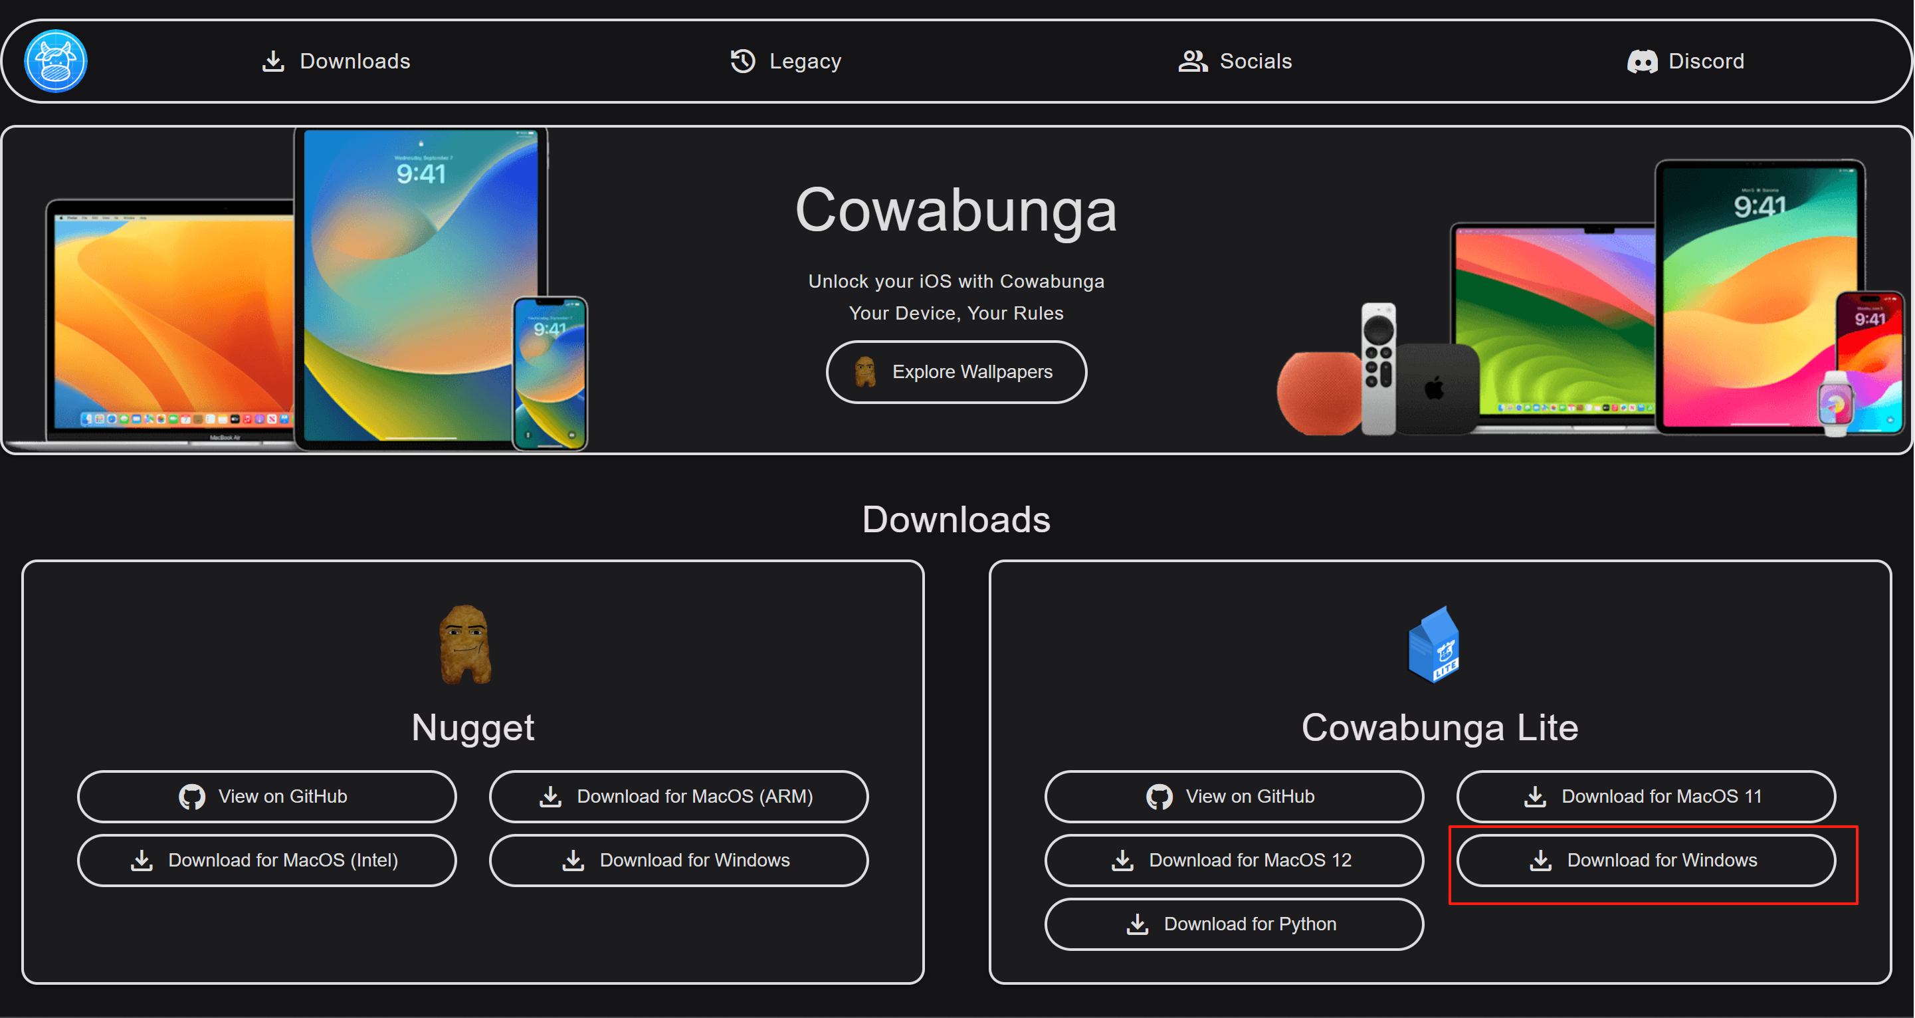Download Nugget for MacOS (Intel)
The width and height of the screenshot is (1915, 1018).
[x=267, y=861]
